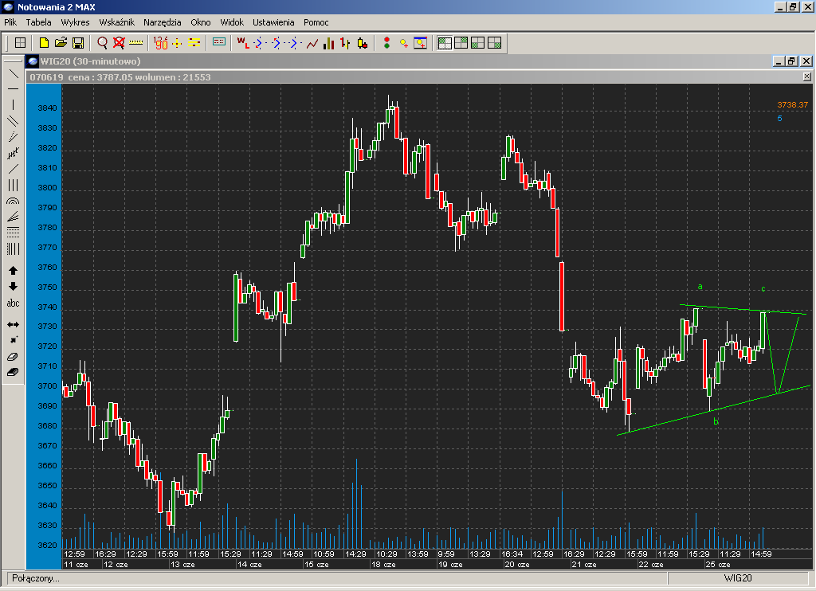Select the yellow ruler measure tool
Viewport: 816px width, 591px height.
pyautogui.click(x=136, y=42)
